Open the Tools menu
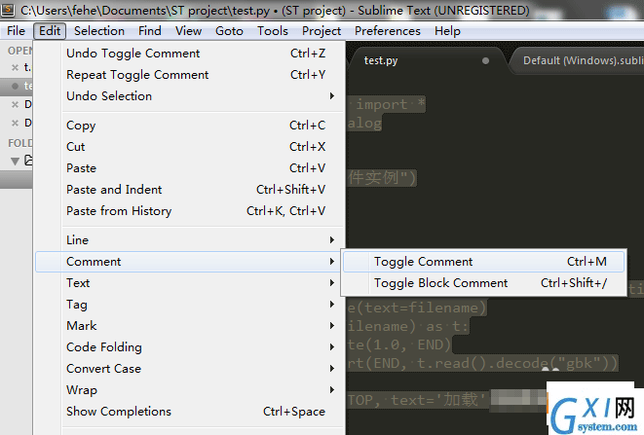Screen dimensions: 644x435 pos(272,31)
